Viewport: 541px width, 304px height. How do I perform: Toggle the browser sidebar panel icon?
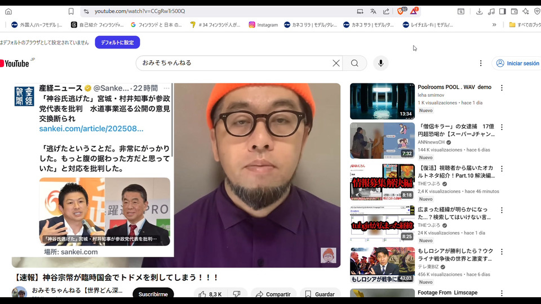(x=503, y=11)
